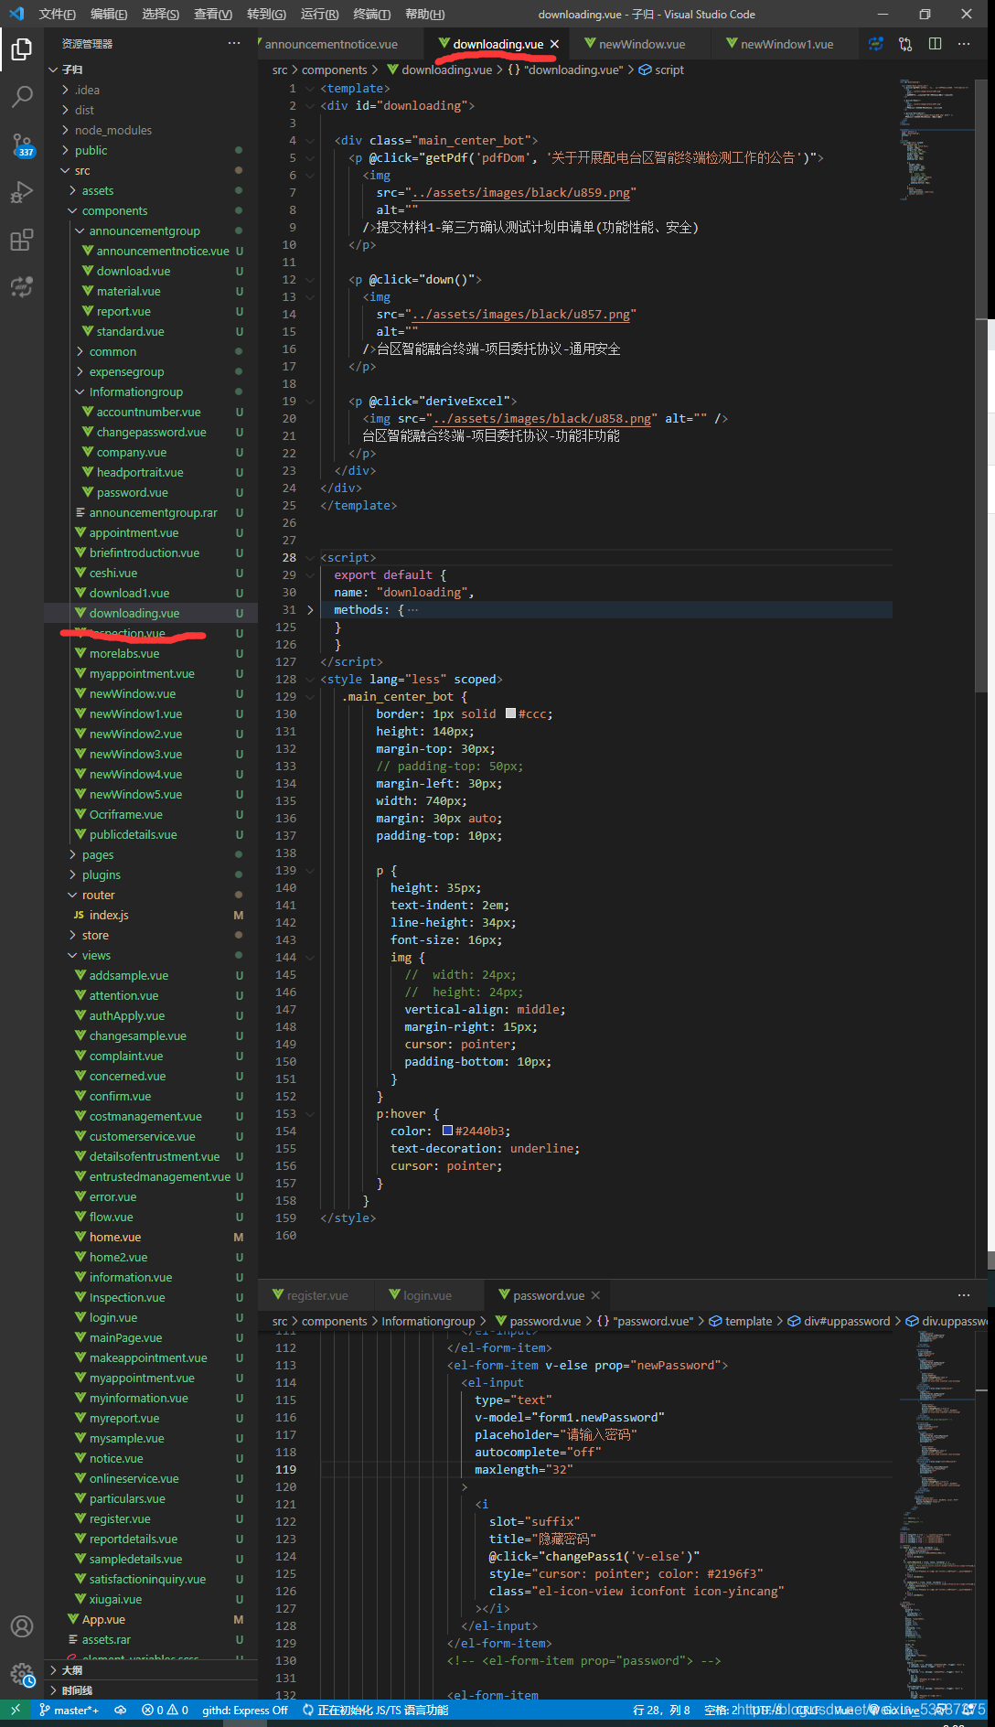Click the sync icon in editor toolbar

tap(876, 44)
